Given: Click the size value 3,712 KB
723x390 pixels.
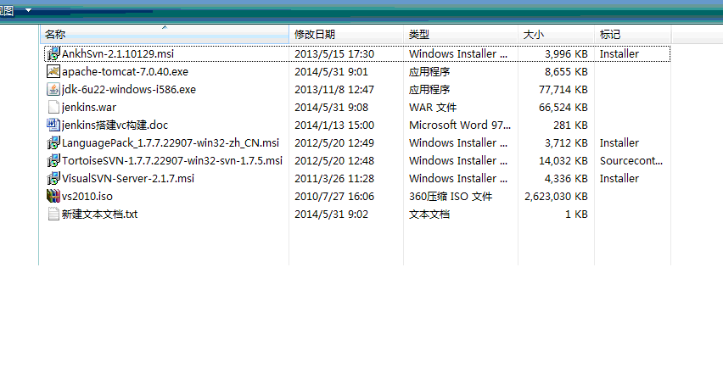Looking at the screenshot, I should tap(566, 143).
